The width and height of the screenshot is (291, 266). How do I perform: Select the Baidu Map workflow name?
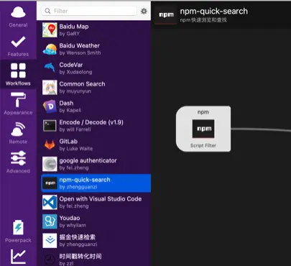pos(74,27)
